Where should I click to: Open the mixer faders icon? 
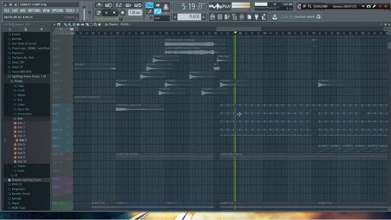click(x=242, y=16)
